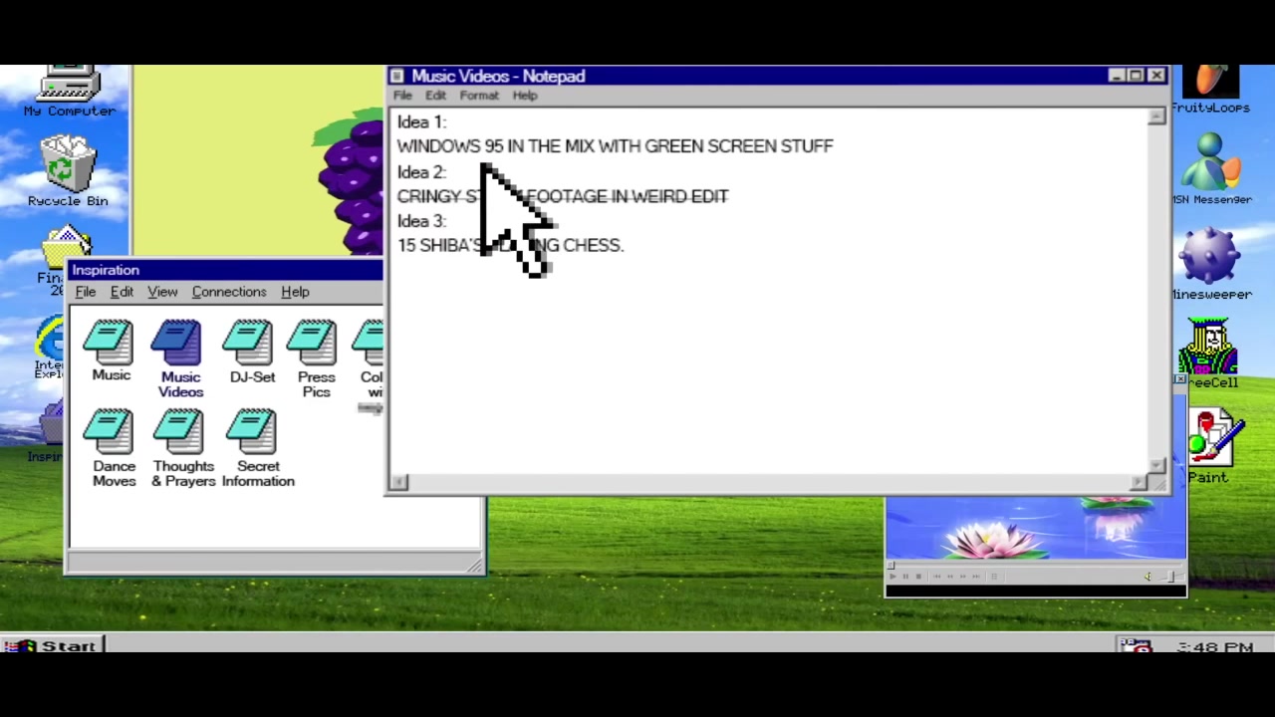This screenshot has height=717, width=1275.
Task: Click the Music Videos Notepad title bar
Action: tap(747, 76)
